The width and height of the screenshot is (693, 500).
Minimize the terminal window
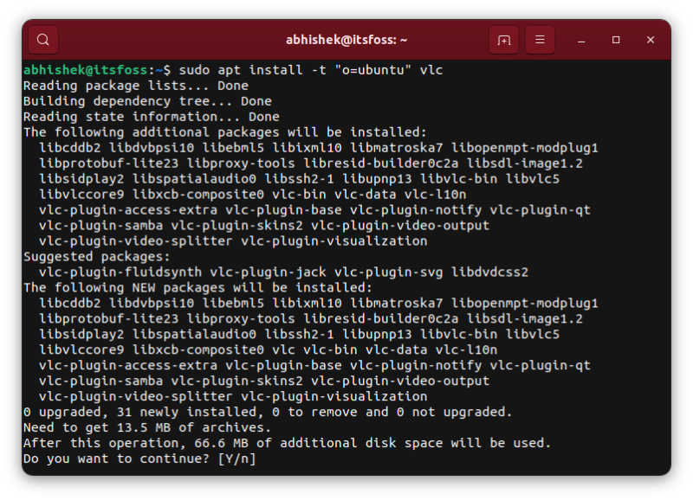[x=579, y=40]
